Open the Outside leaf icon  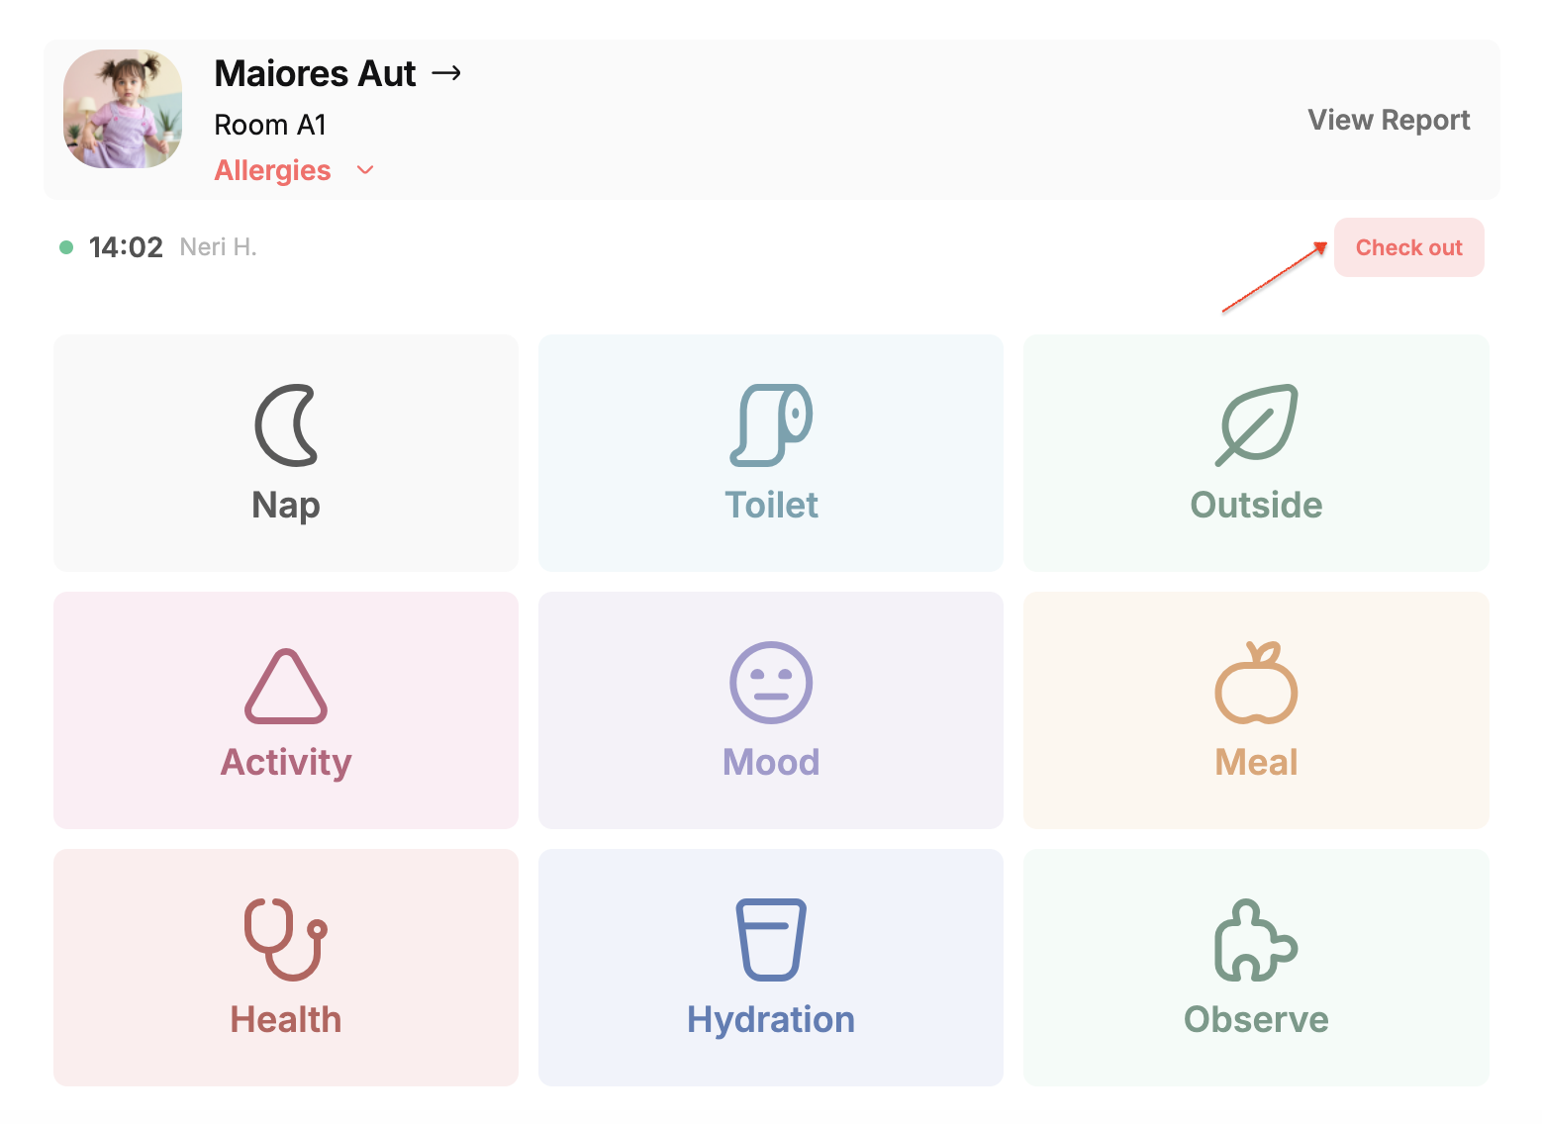coord(1256,425)
